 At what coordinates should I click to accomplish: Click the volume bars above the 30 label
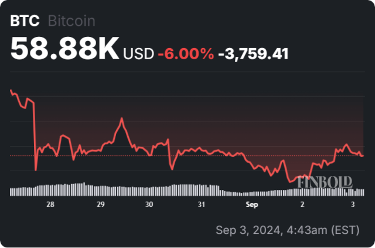[x=149, y=191]
